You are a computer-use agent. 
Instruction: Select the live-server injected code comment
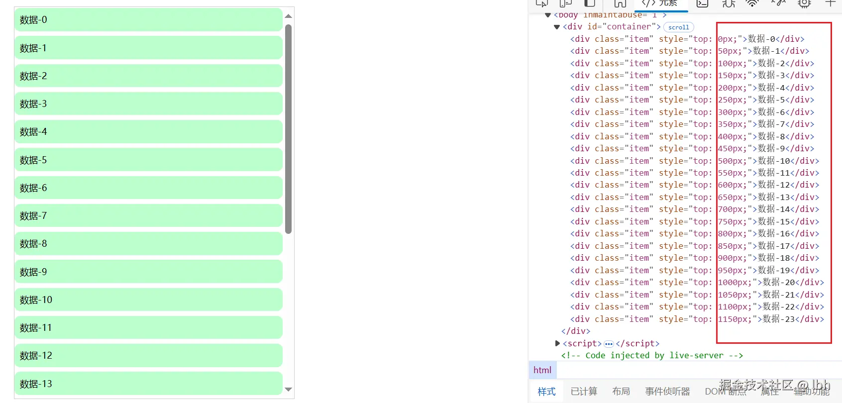652,356
